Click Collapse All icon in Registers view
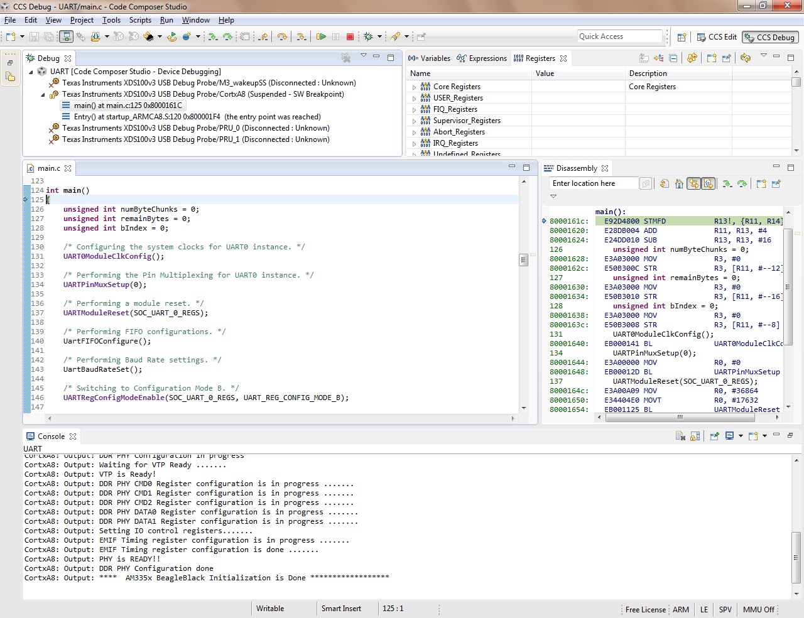 click(673, 58)
